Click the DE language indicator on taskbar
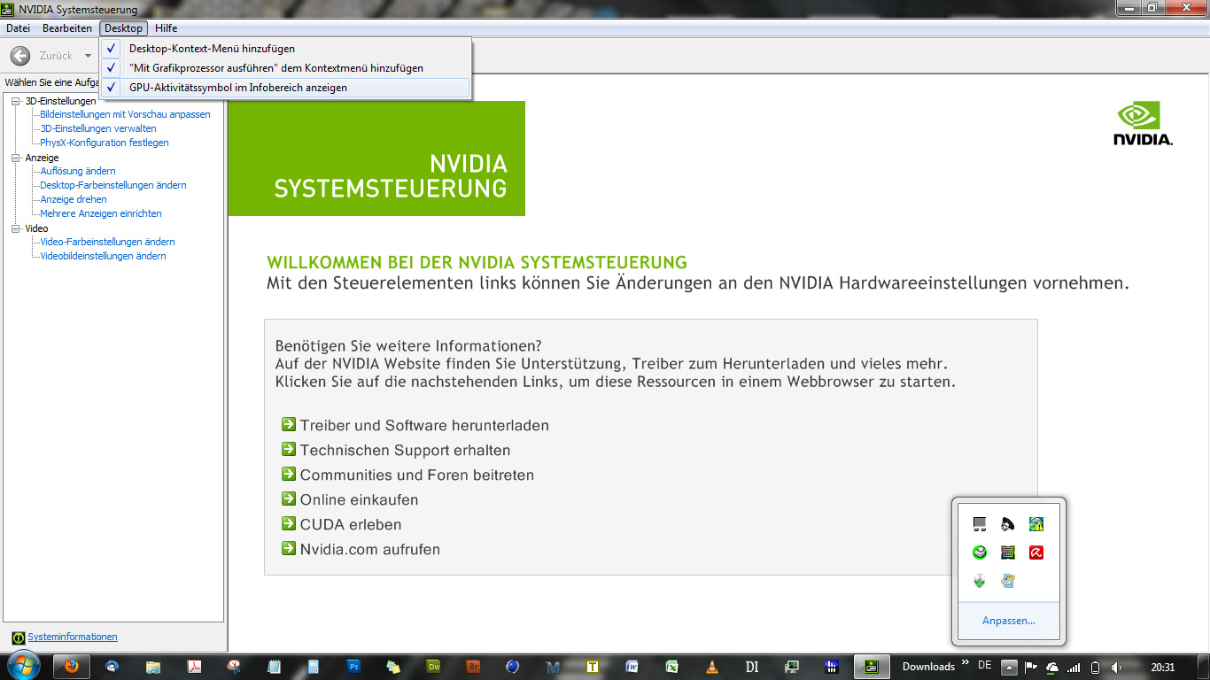This screenshot has width=1210, height=680. pyautogui.click(x=984, y=665)
